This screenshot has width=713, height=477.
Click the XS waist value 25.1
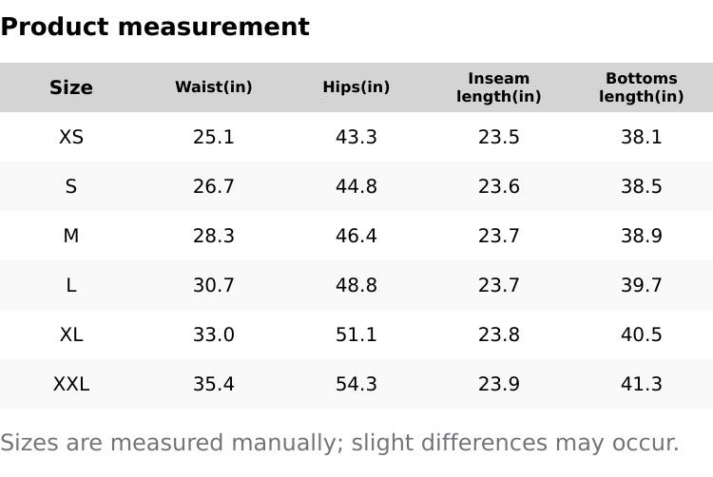(x=214, y=137)
